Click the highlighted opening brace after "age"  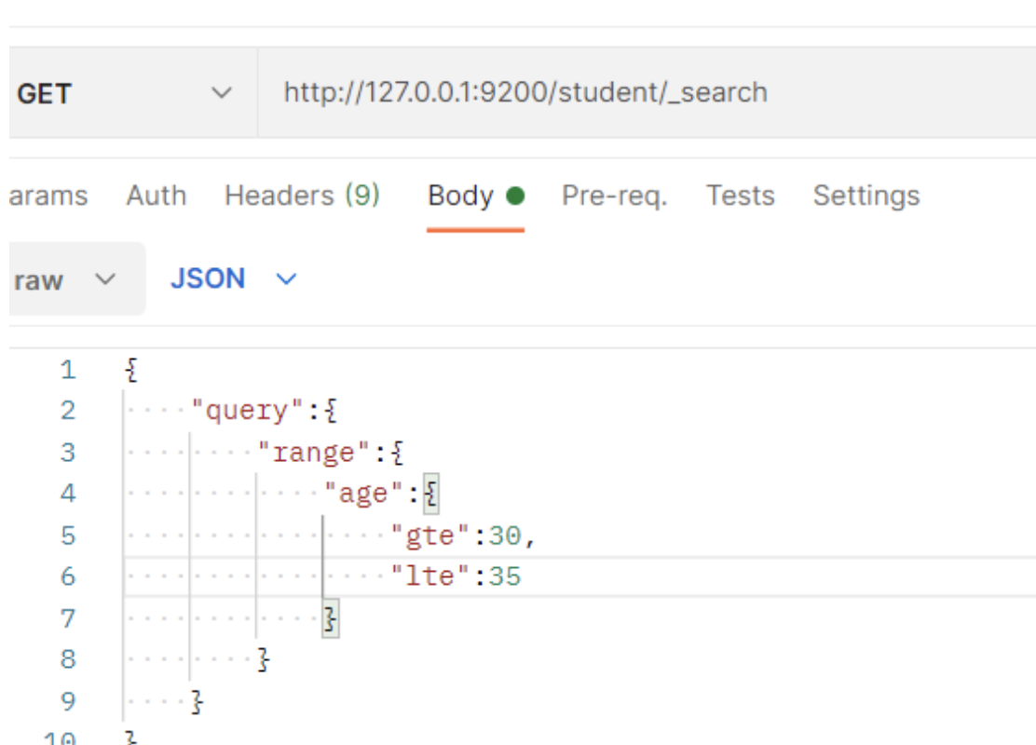pyautogui.click(x=429, y=494)
